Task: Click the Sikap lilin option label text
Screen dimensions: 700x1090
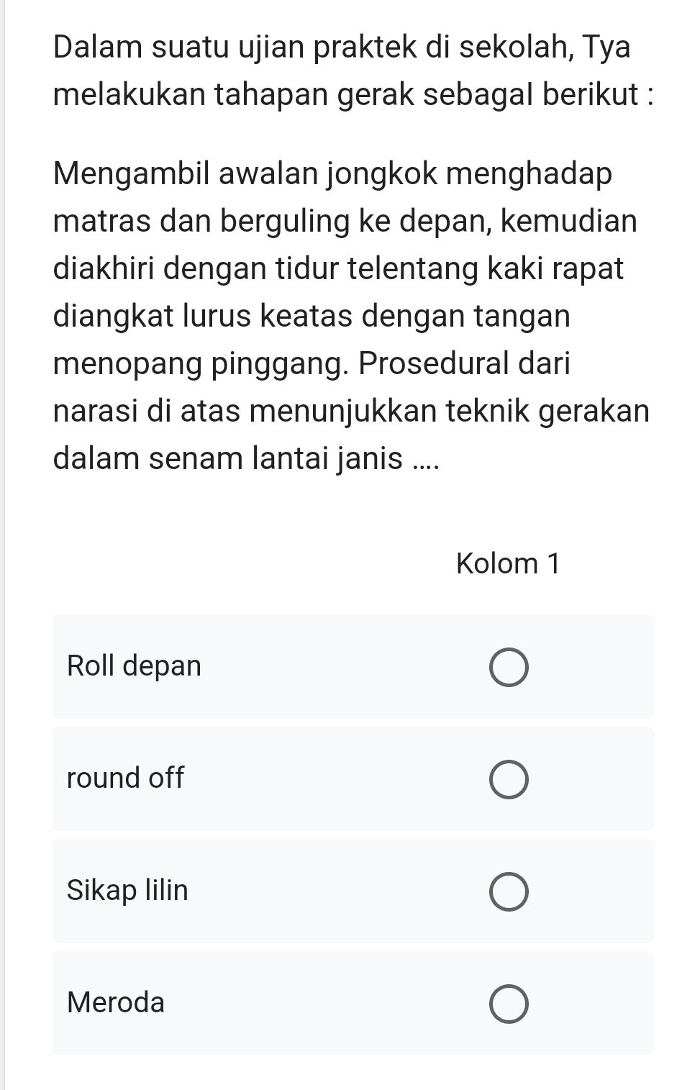Action: click(127, 891)
